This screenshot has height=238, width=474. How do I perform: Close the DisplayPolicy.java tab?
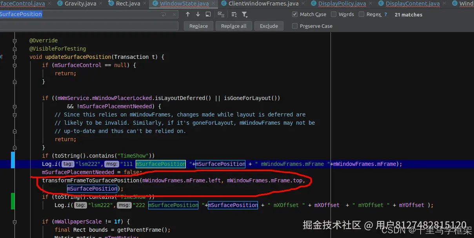click(370, 4)
